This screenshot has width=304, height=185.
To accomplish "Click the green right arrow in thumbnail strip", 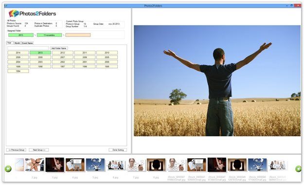I will 298,168.
